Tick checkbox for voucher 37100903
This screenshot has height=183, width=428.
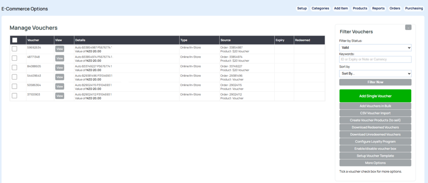click(14, 96)
